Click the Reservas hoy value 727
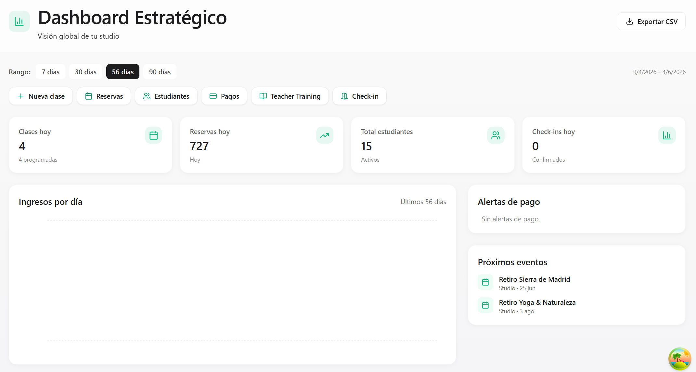Viewport: 696px width, 372px height. point(199,146)
